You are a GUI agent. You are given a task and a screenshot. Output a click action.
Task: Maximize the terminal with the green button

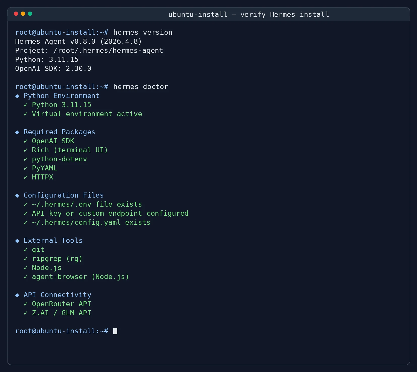(x=30, y=14)
